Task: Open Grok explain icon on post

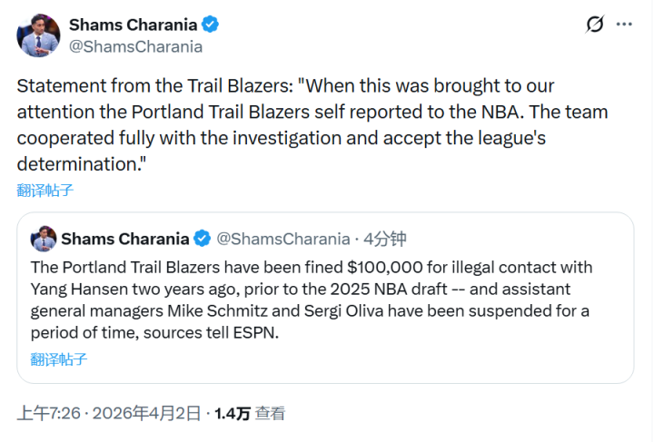Action: coord(595,25)
